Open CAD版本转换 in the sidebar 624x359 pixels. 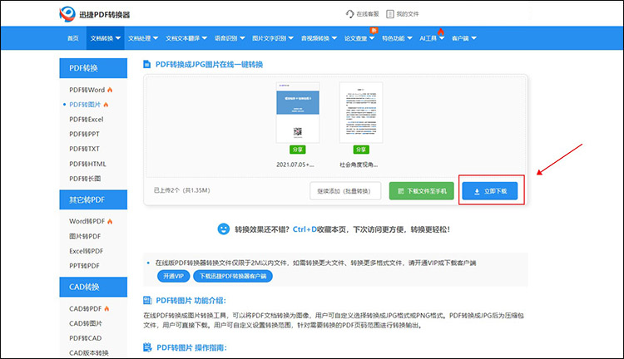click(89, 352)
